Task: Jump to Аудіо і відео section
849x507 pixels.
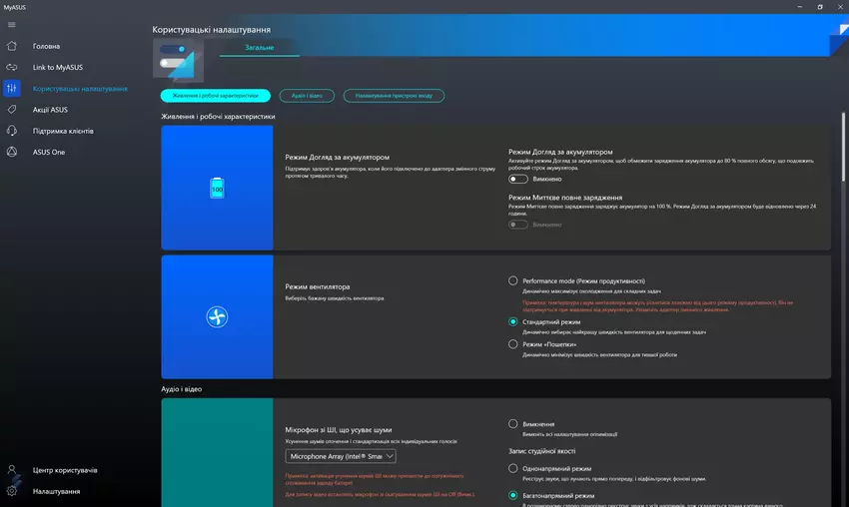Action: coord(302,96)
